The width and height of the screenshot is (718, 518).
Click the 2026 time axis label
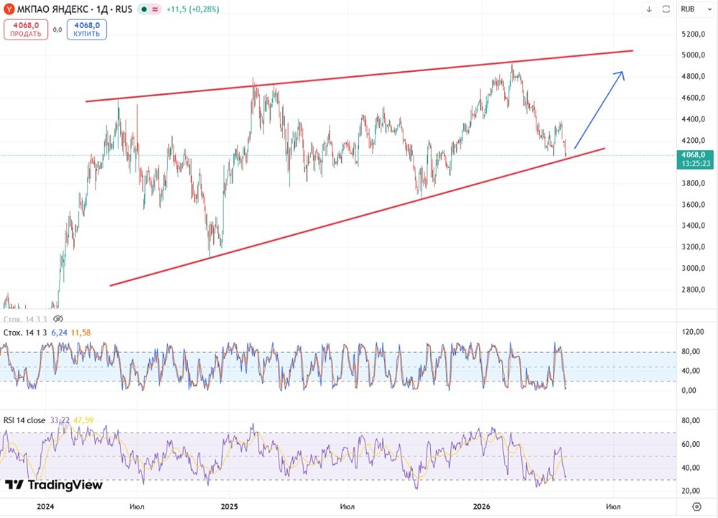pos(481,506)
